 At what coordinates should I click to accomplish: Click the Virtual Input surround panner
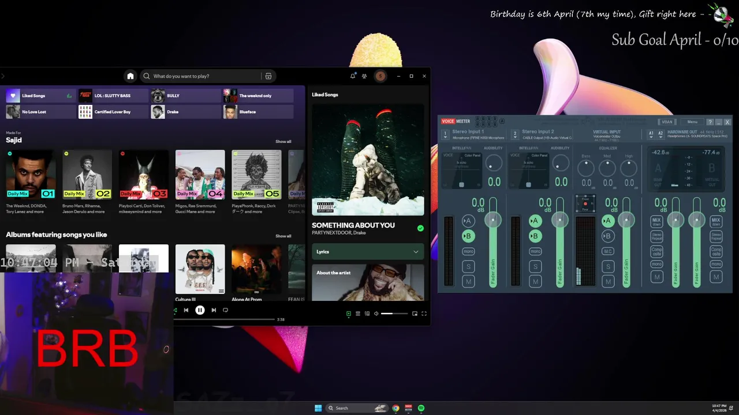[x=585, y=203]
